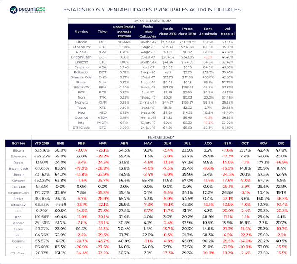Click Cosmos's March return '-43.7%'
The width and height of the screenshot is (297, 264).
pyautogui.click(x=102, y=241)
